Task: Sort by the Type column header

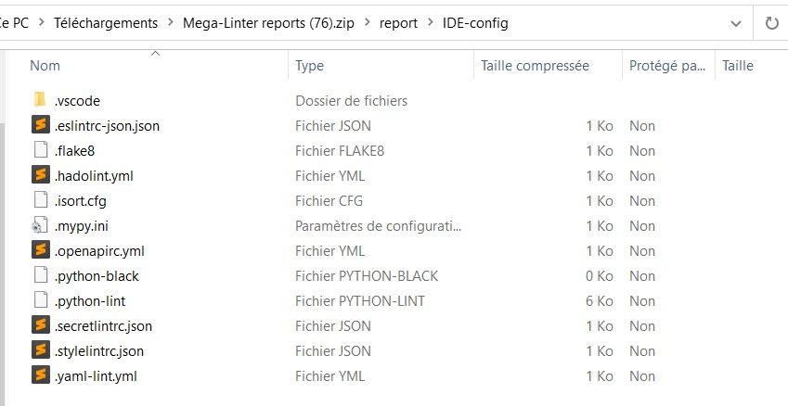Action: pyautogui.click(x=309, y=66)
